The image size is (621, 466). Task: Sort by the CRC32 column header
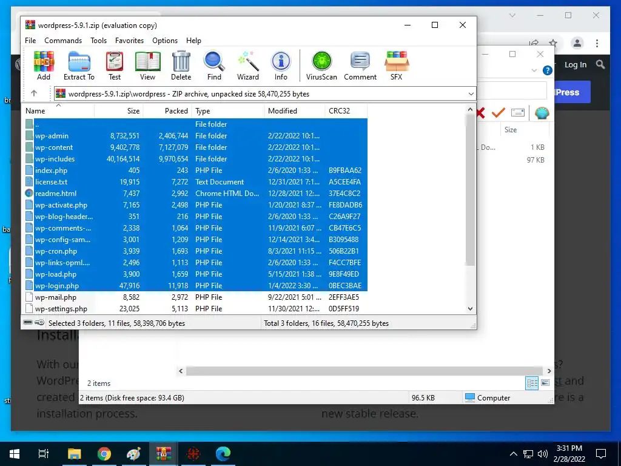coord(346,111)
